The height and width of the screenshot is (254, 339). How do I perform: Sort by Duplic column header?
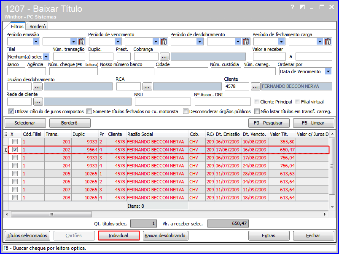[x=85, y=134]
